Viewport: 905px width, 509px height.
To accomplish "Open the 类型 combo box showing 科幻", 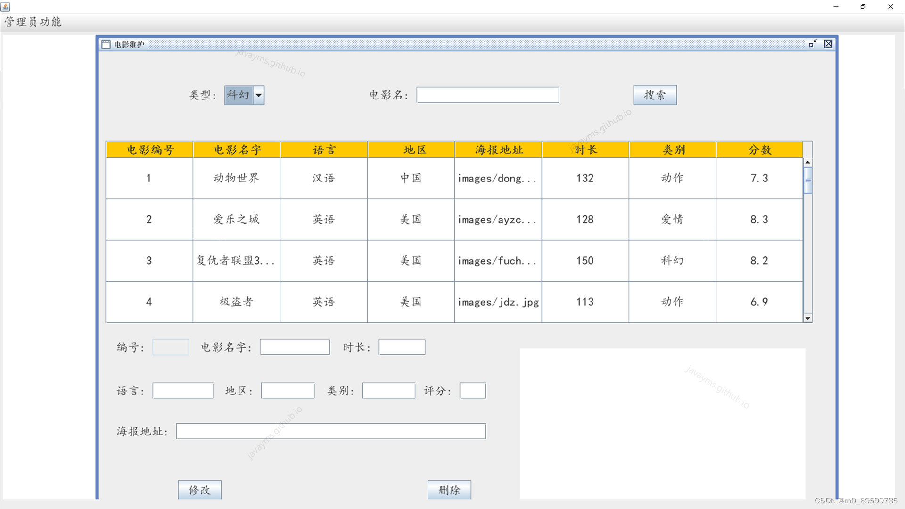I will [244, 95].
